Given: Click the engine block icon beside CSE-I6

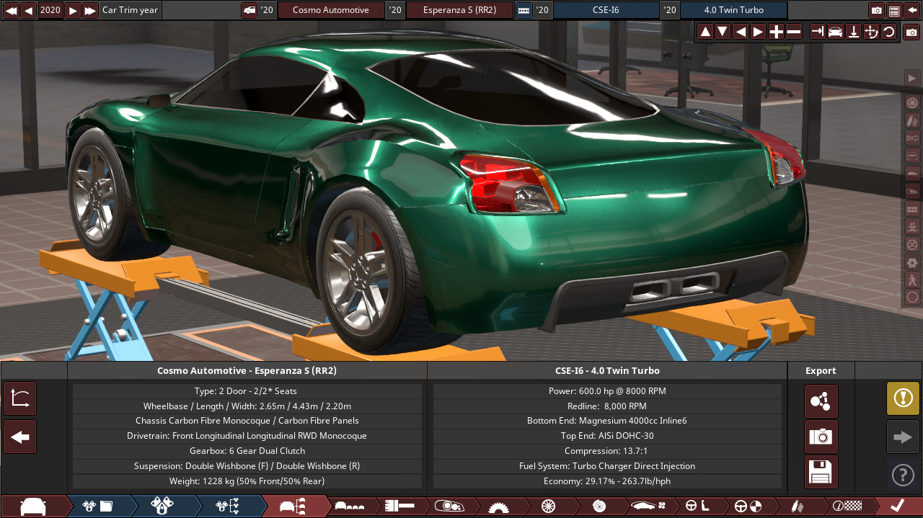Looking at the screenshot, I should 524,10.
